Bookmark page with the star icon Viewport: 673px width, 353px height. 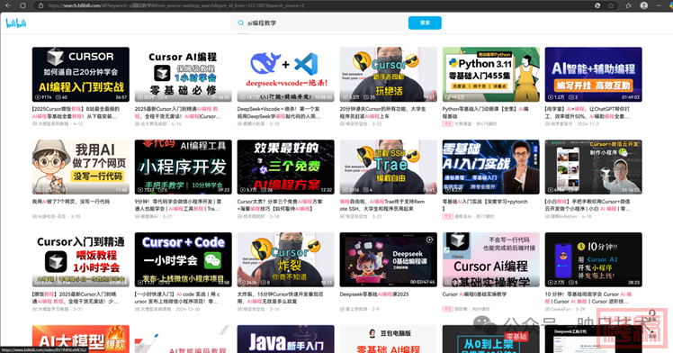pos(611,5)
